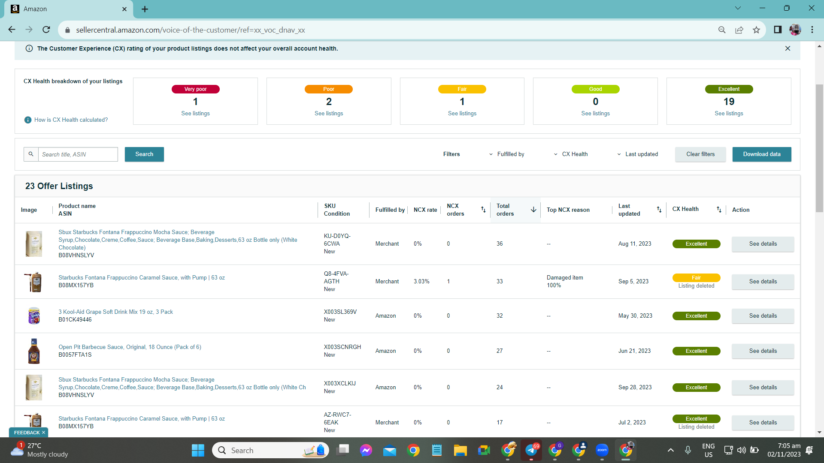Click the browser forward arrow

pyautogui.click(x=29, y=30)
